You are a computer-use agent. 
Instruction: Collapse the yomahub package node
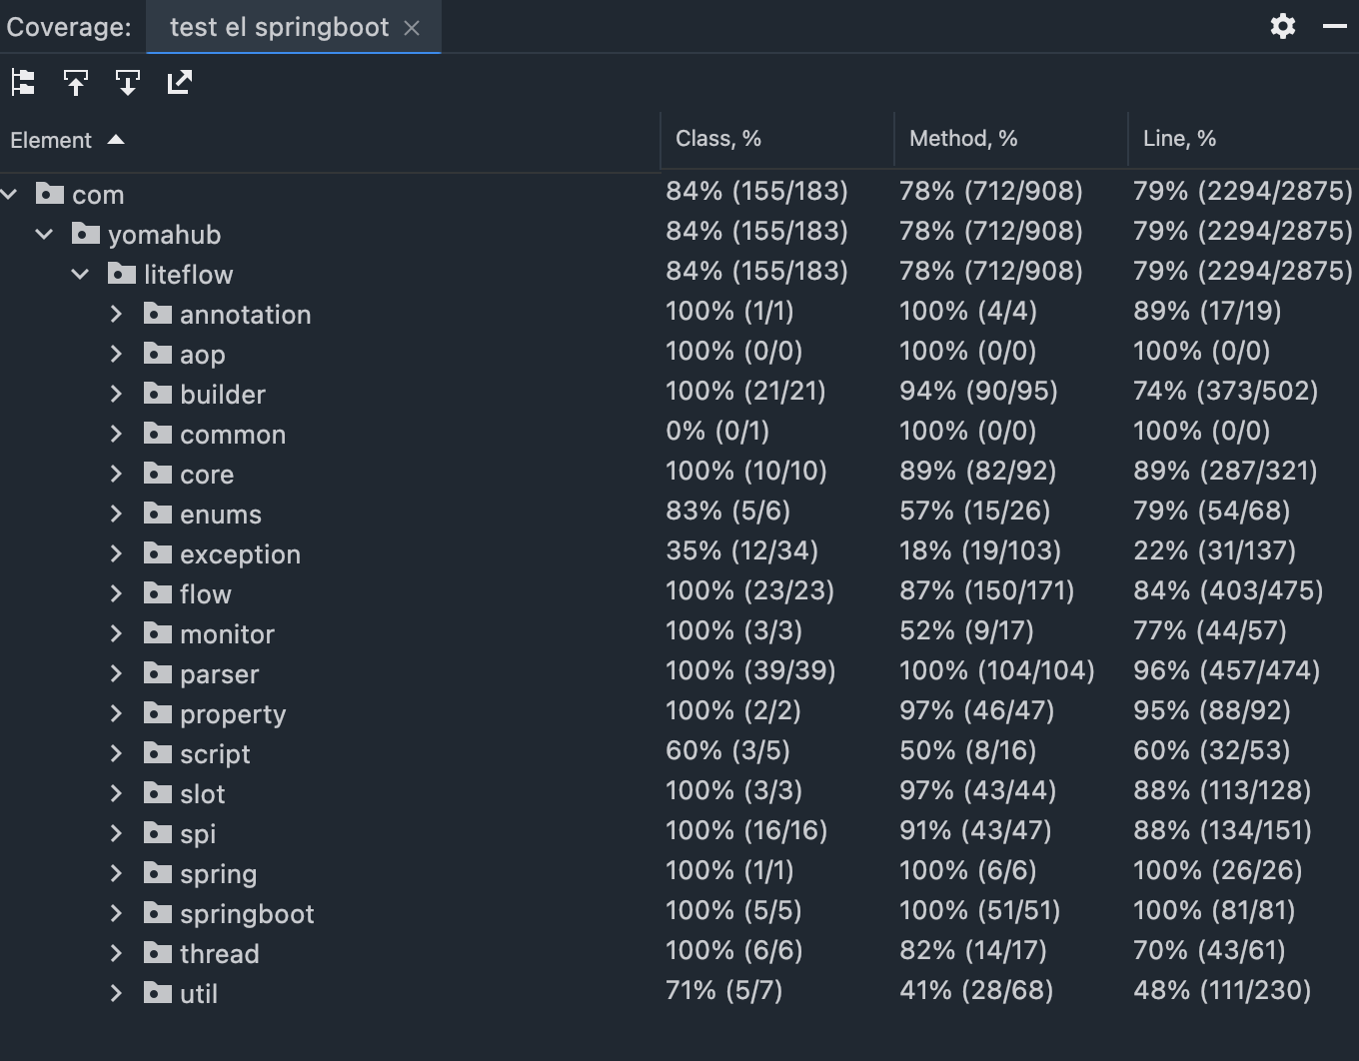[x=44, y=234]
